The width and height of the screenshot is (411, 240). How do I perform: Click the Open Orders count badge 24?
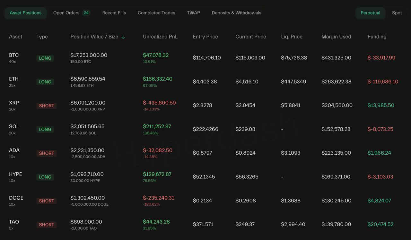click(86, 13)
